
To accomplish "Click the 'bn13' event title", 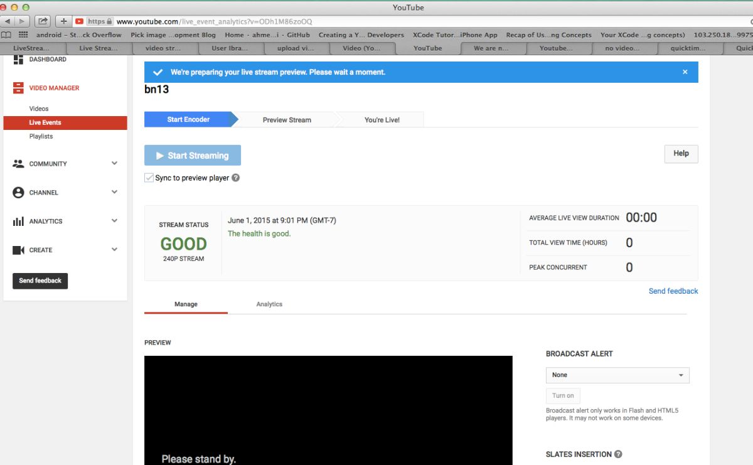I will click(x=156, y=90).
